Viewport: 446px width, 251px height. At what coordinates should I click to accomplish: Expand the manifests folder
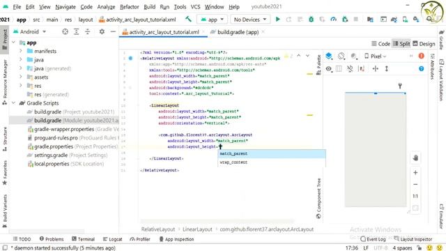pyautogui.click(x=21, y=51)
